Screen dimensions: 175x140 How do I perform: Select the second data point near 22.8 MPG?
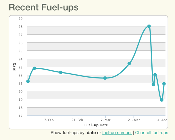[34, 68]
